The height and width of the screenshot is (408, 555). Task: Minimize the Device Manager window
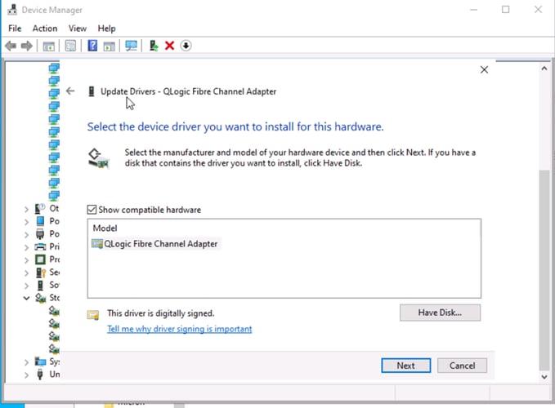pyautogui.click(x=473, y=10)
